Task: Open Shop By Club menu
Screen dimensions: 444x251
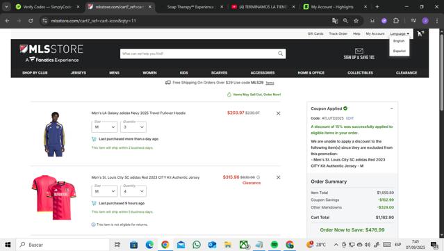Action: 35,73
